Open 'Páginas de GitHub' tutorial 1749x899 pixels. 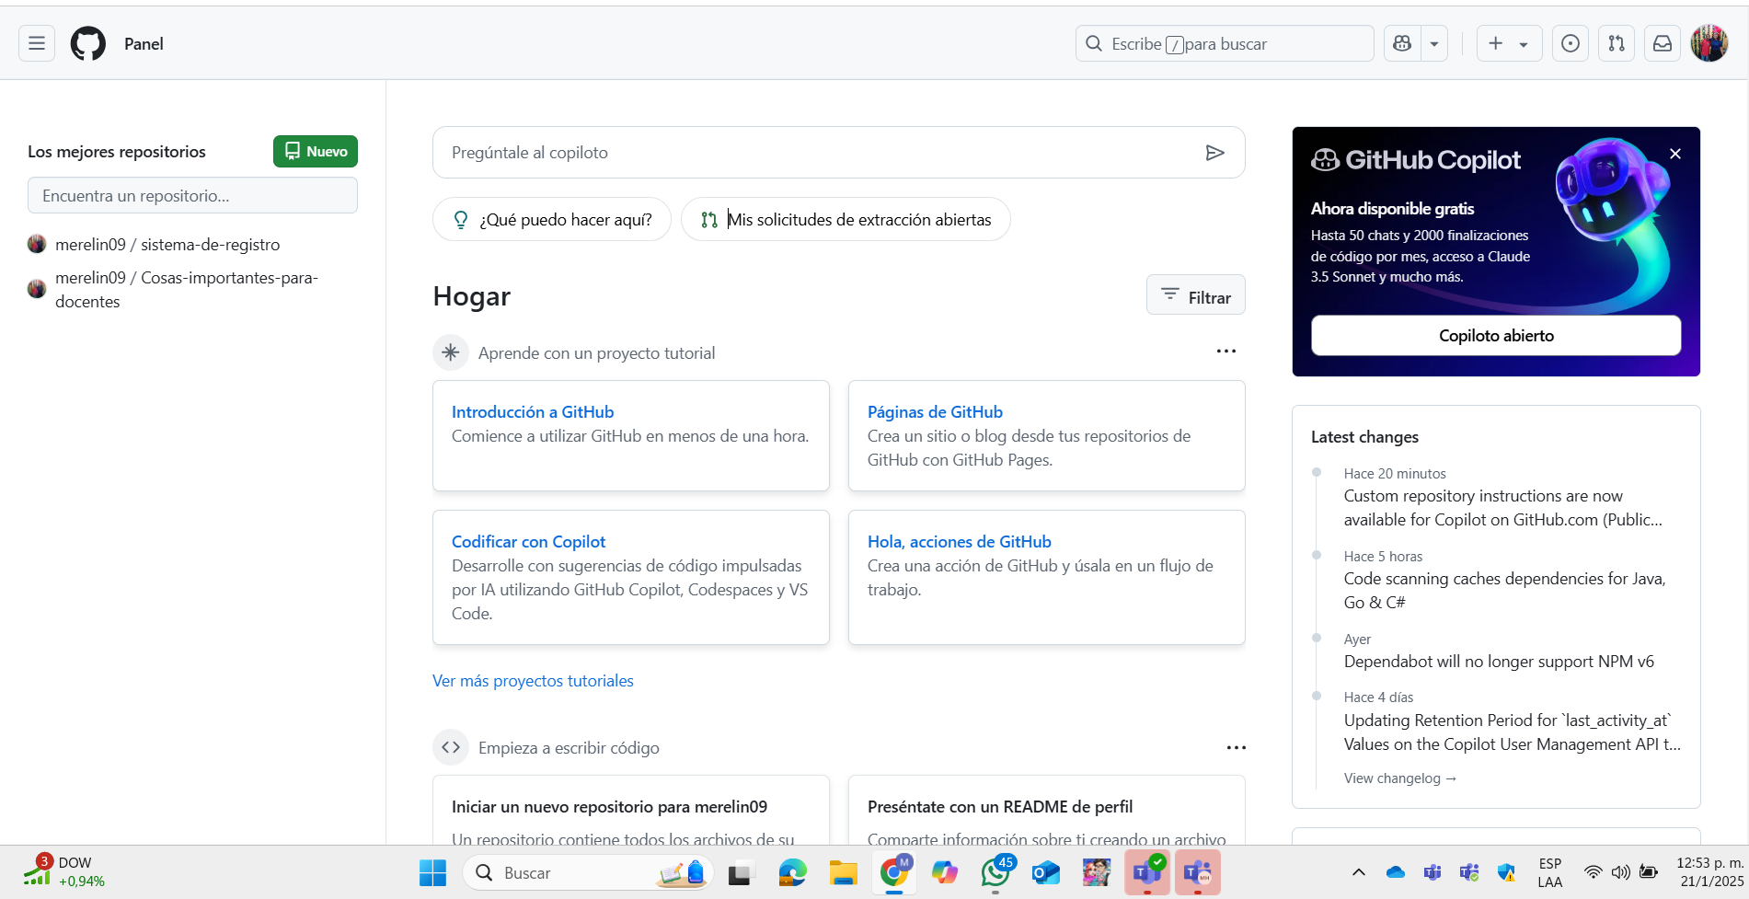click(x=935, y=411)
